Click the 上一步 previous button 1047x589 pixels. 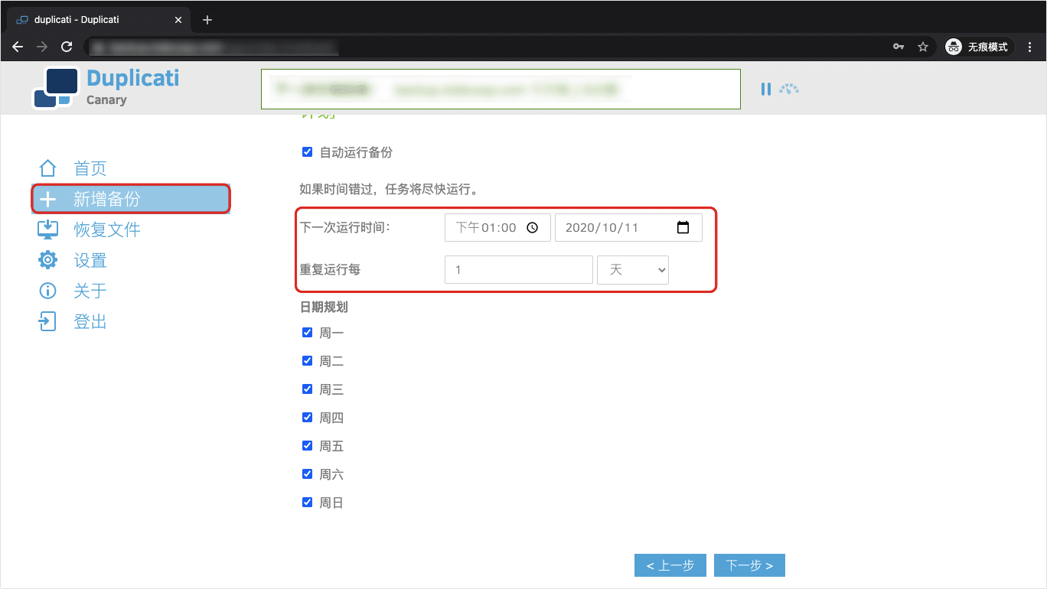(x=670, y=565)
